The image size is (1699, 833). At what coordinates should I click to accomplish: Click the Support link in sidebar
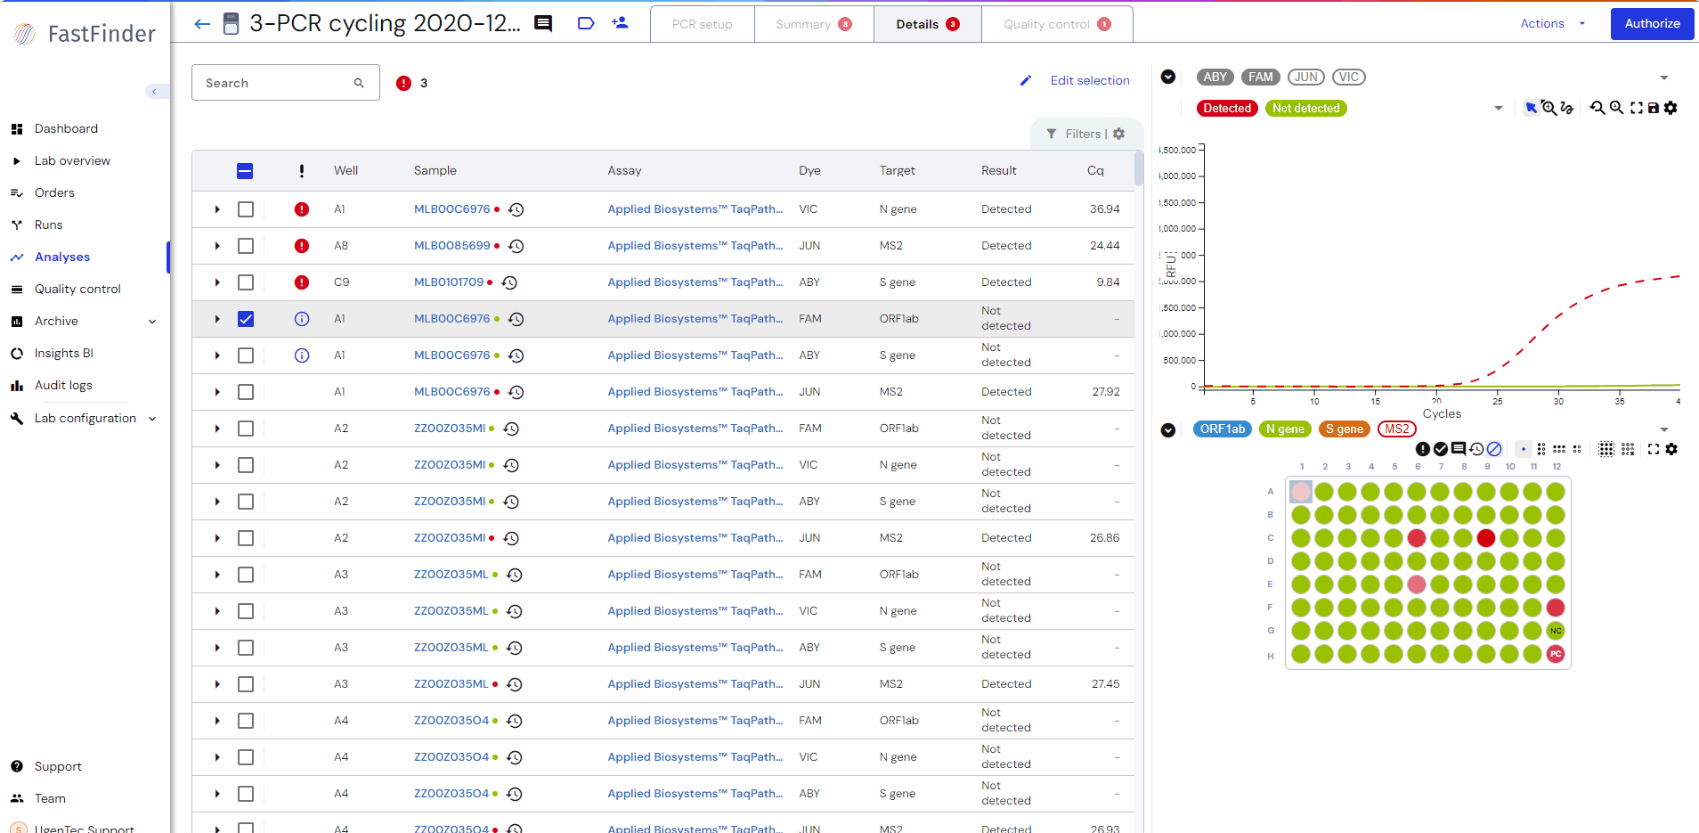(58, 766)
